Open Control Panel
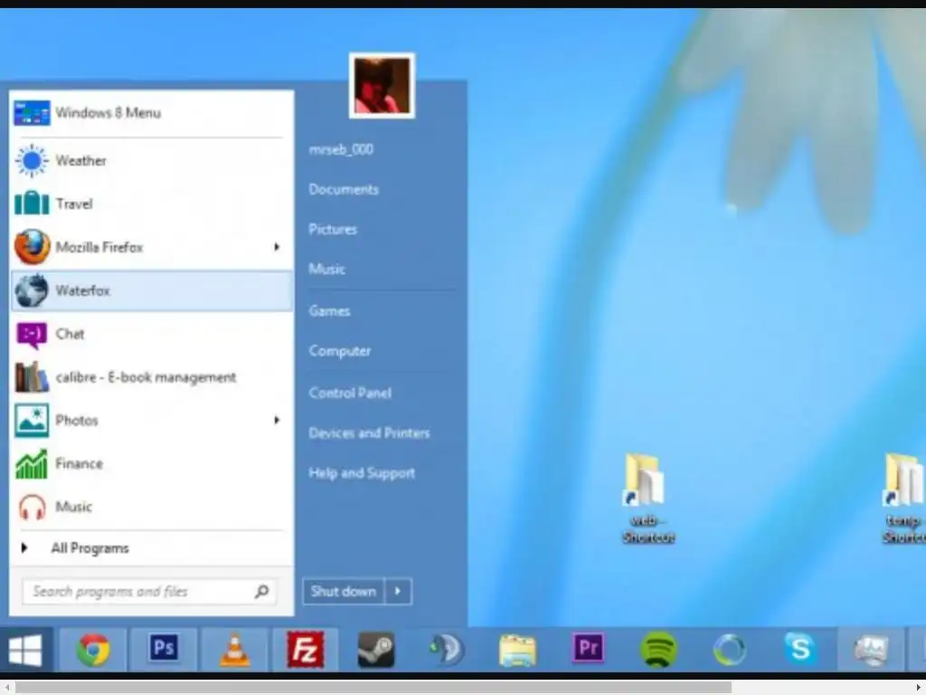The width and height of the screenshot is (926, 695). point(350,393)
